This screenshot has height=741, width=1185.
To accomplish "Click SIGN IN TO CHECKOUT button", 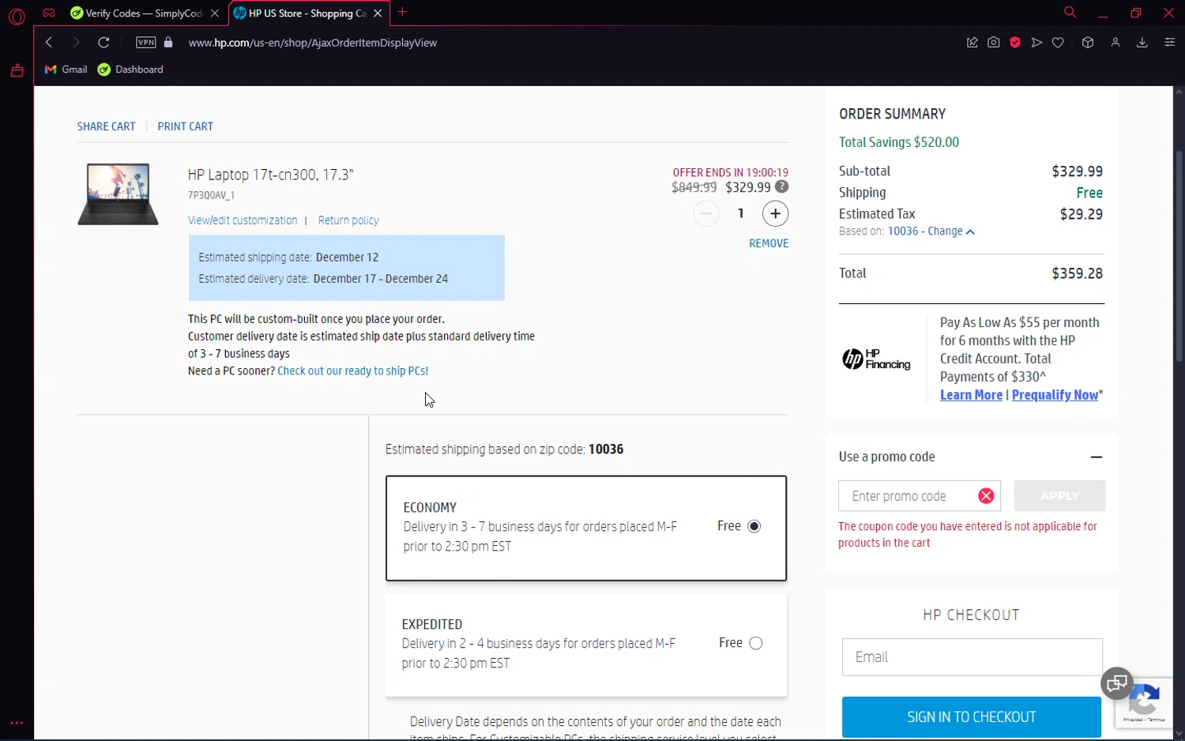I will 972,717.
